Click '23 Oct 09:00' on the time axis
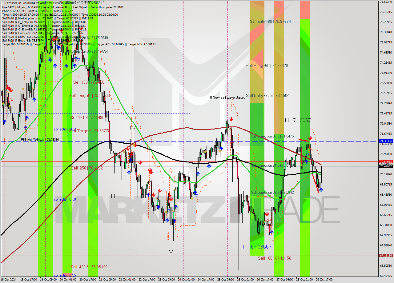This screenshot has width=394, height=283. [x=167, y=280]
